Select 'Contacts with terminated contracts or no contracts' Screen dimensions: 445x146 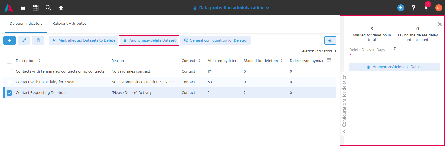pyautogui.click(x=60, y=71)
